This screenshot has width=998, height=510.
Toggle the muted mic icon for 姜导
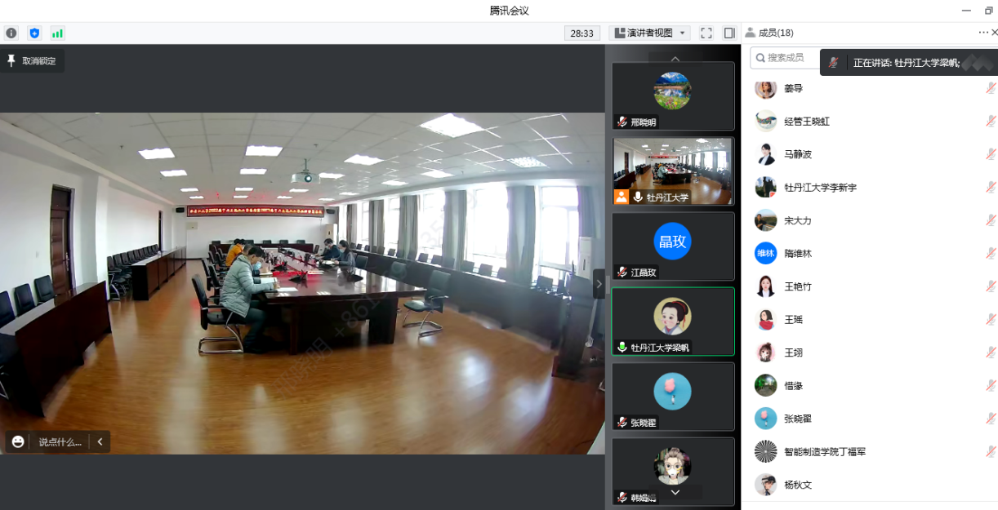tap(990, 88)
